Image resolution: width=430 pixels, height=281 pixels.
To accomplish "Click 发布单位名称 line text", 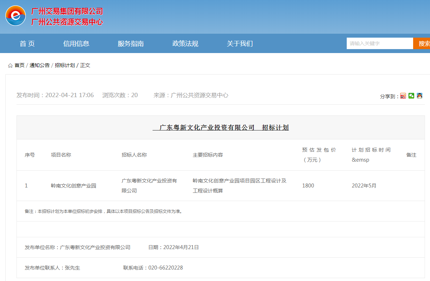I will (x=77, y=247).
